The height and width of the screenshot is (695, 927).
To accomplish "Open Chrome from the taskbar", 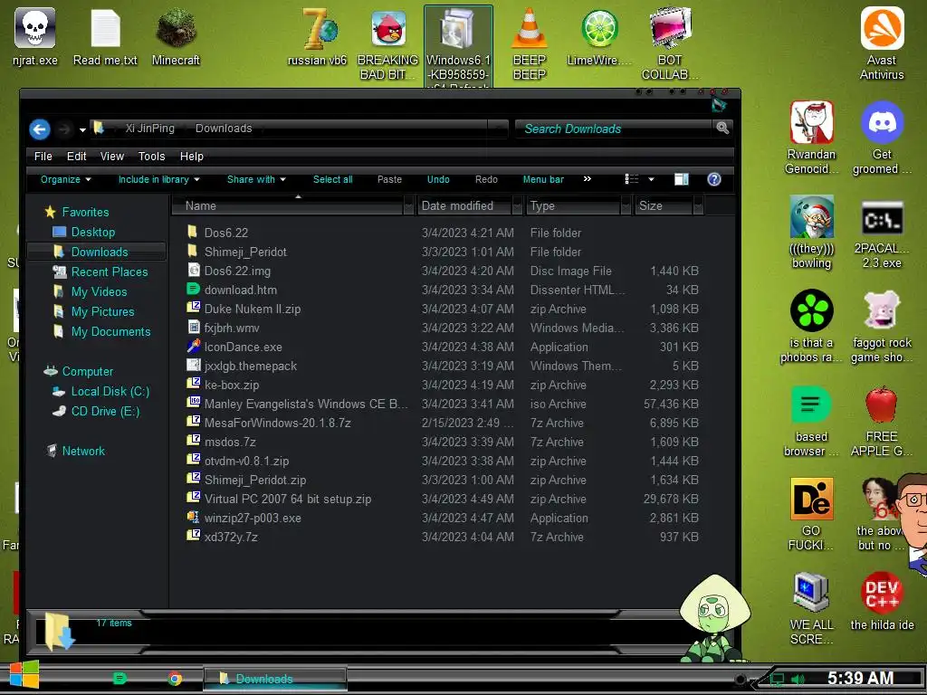I will click(x=175, y=679).
